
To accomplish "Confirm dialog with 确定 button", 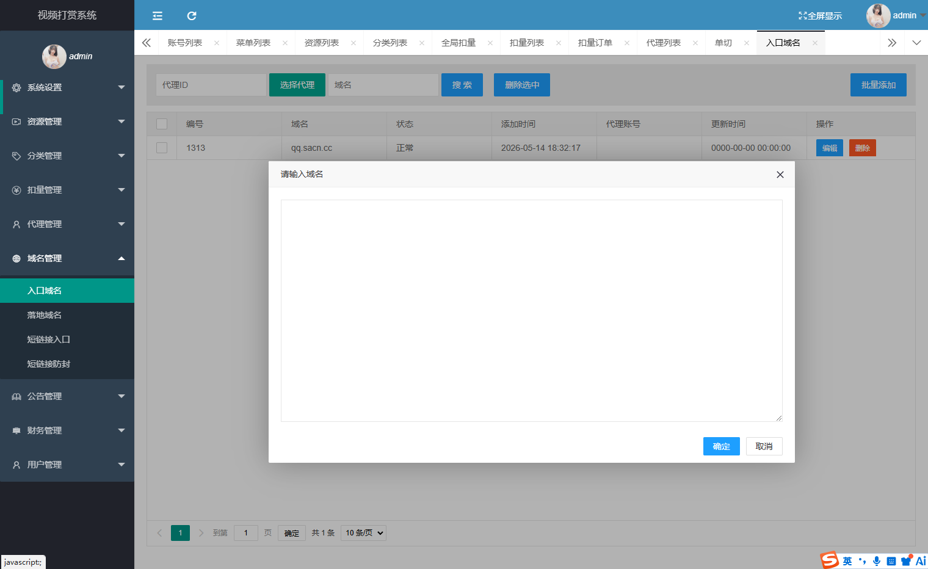I will (x=722, y=446).
